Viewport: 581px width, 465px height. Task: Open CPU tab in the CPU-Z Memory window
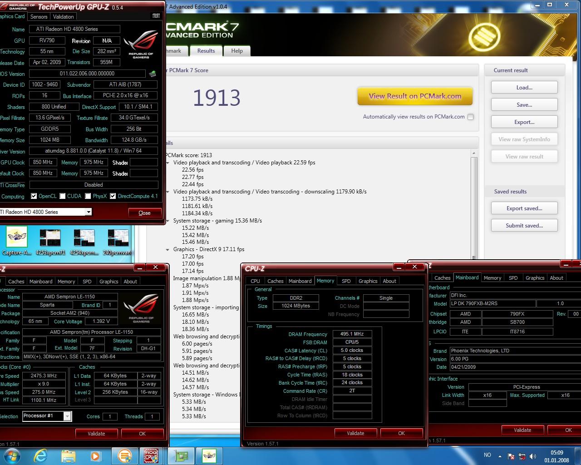[x=256, y=281]
